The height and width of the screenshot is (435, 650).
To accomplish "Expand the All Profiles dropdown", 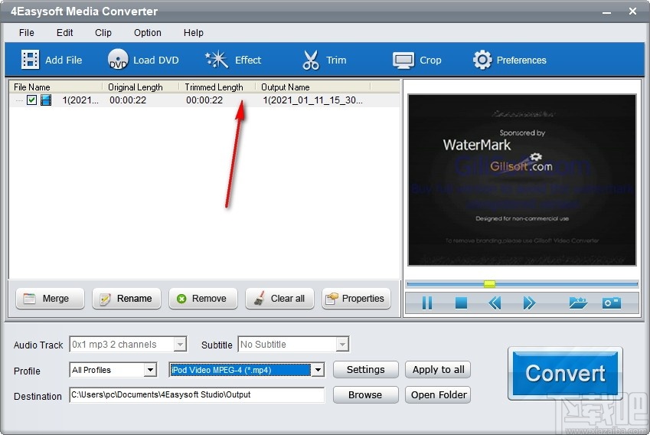I will 150,370.
